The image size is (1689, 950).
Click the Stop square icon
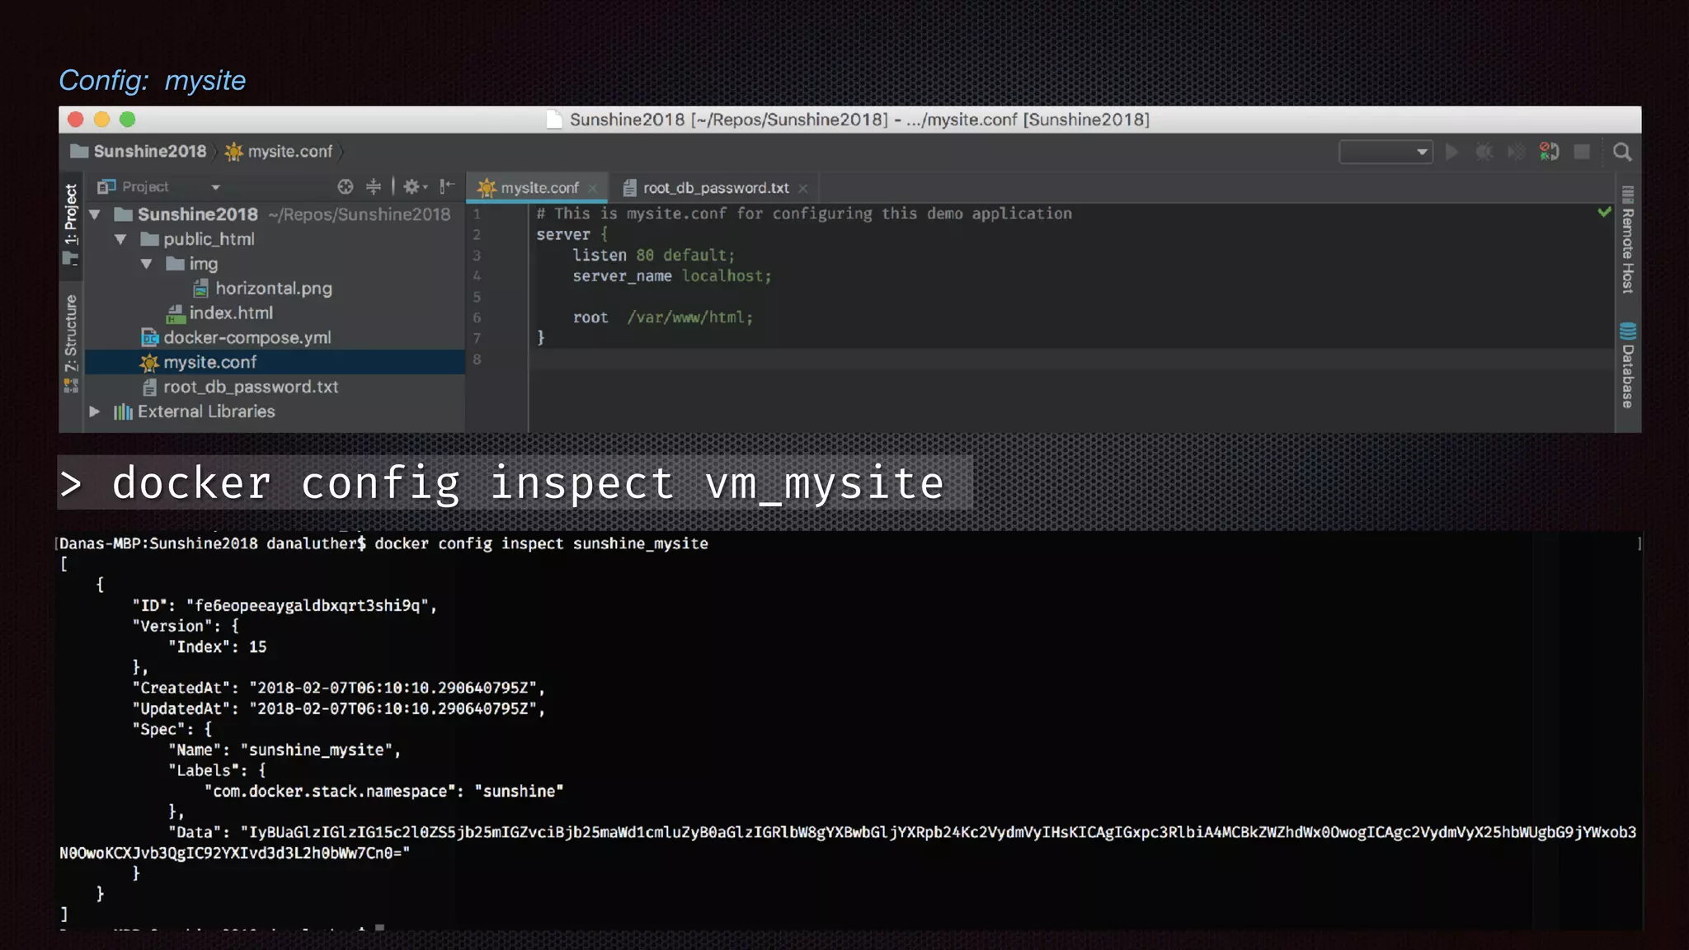click(x=1582, y=152)
